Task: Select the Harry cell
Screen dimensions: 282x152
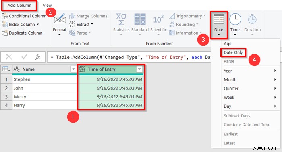Action: (x=45, y=105)
